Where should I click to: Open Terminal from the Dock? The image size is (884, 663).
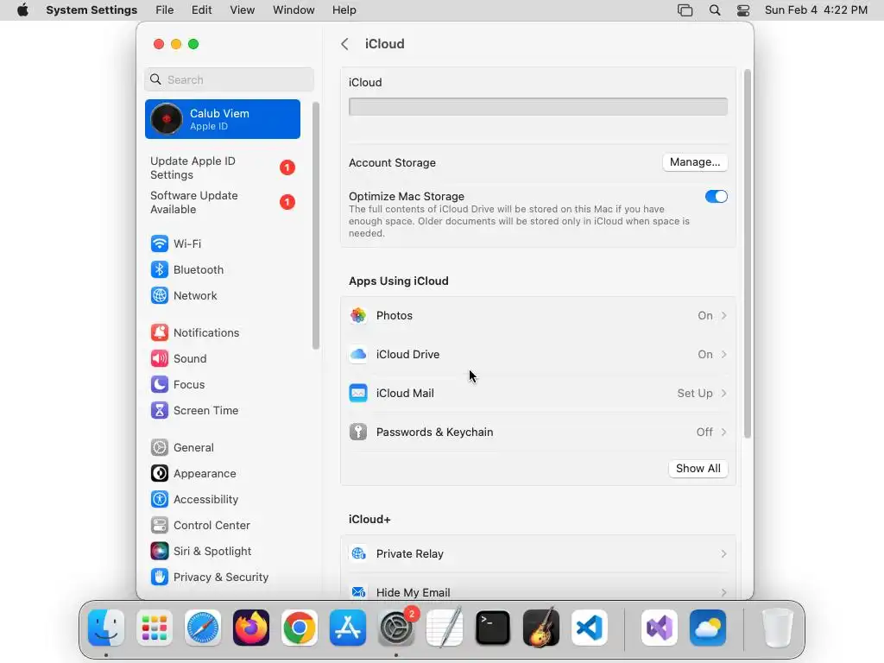click(493, 628)
